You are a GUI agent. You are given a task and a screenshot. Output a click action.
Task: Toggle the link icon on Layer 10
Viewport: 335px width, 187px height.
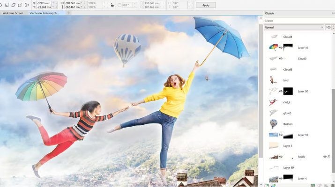[x=281, y=135]
